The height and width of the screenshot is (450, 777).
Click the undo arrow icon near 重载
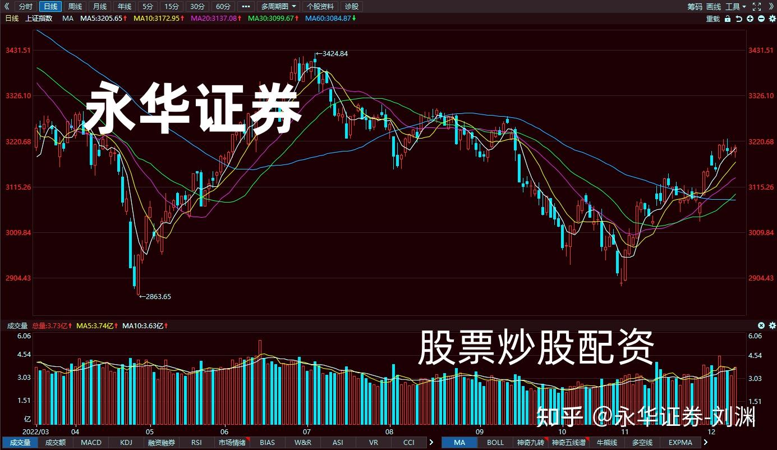739,19
